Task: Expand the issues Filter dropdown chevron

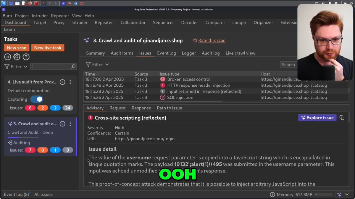Action: (x=107, y=65)
